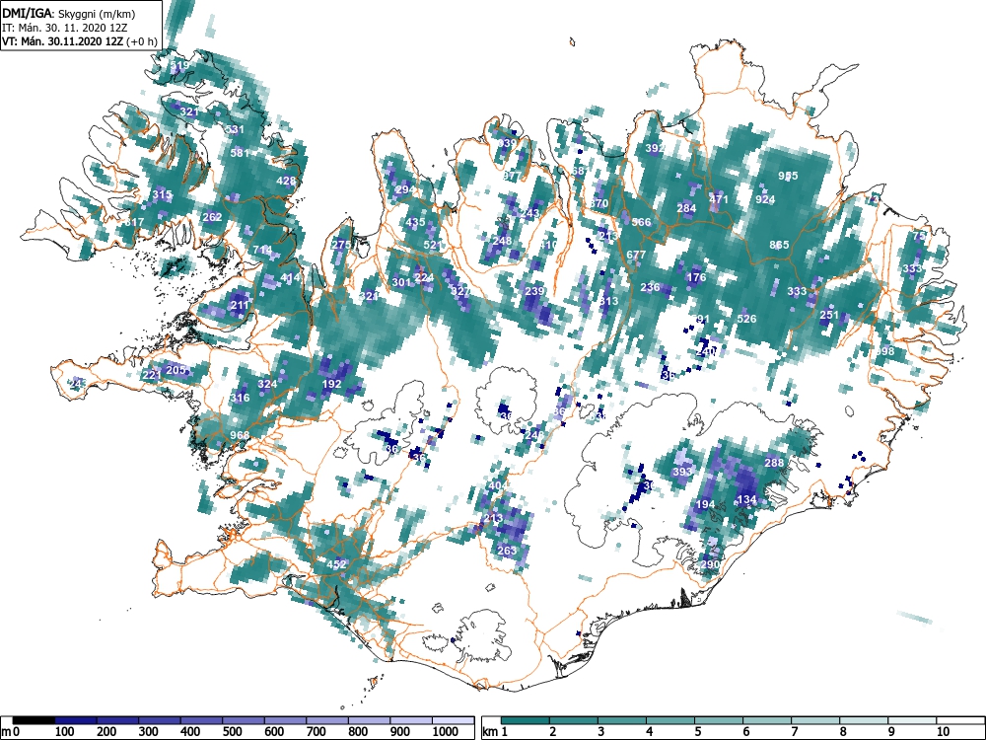Click the visibility value 865 on the map

point(779,245)
